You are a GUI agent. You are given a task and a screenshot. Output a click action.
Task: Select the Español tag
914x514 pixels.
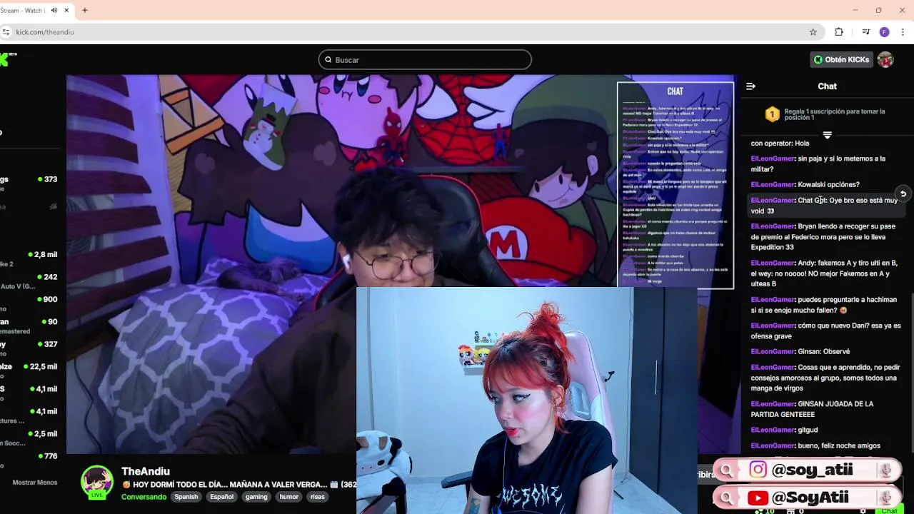221,497
